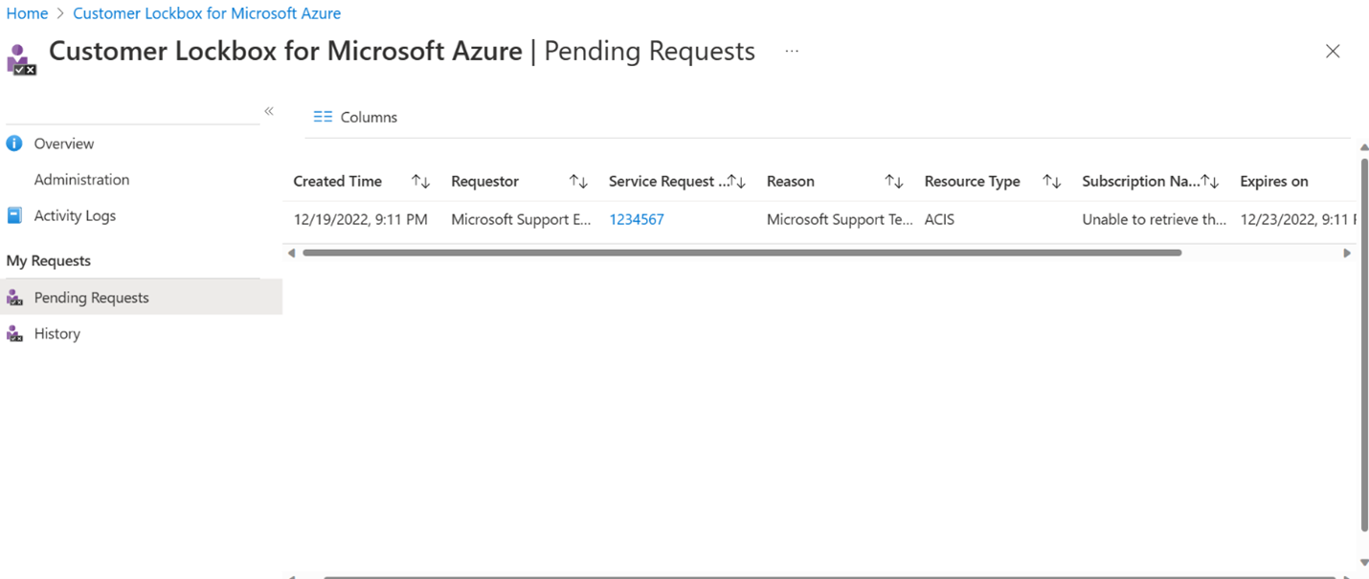Click the ellipsis next to the page title

coord(791,53)
